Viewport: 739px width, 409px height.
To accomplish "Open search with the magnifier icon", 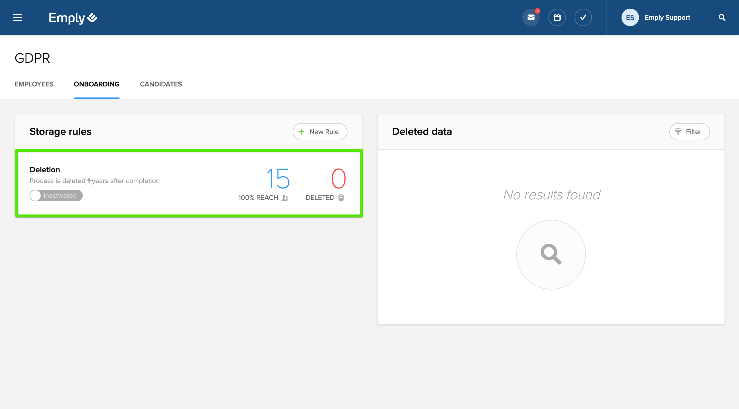I will click(x=722, y=17).
